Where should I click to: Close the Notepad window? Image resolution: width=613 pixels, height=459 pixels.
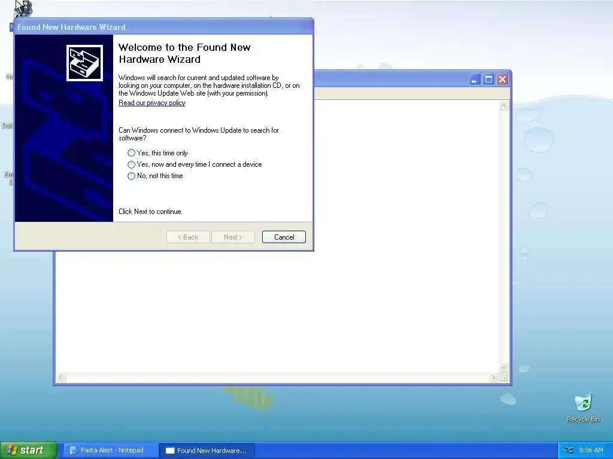click(x=502, y=79)
